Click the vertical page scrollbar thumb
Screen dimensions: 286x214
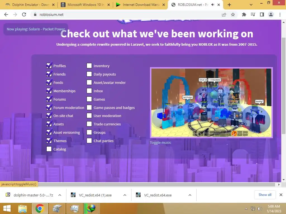tap(283, 86)
